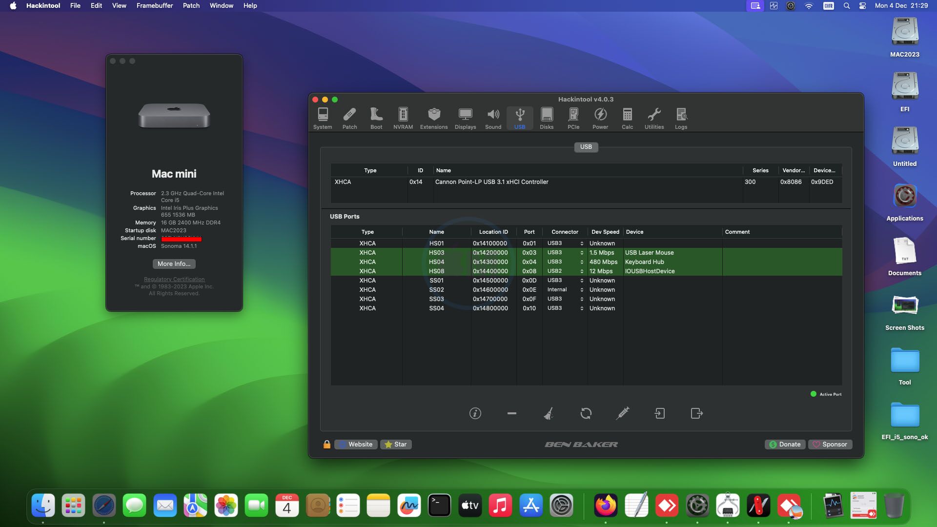The width and height of the screenshot is (937, 527).
Task: Open the Logs tab in Hackintool
Action: point(681,119)
